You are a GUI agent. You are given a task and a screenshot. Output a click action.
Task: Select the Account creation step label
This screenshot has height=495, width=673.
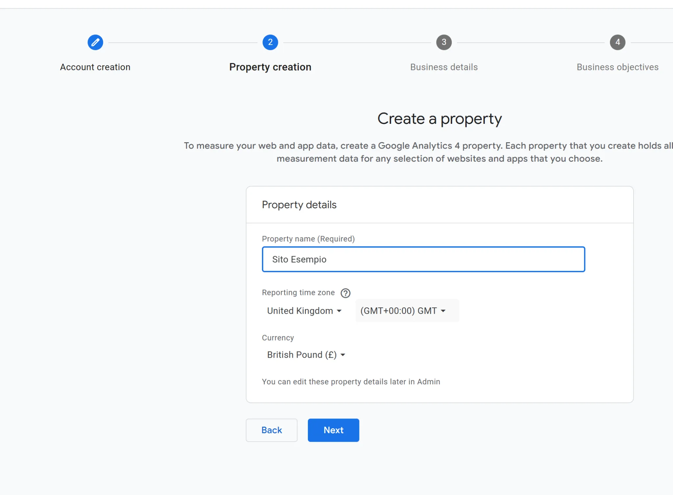click(x=95, y=67)
